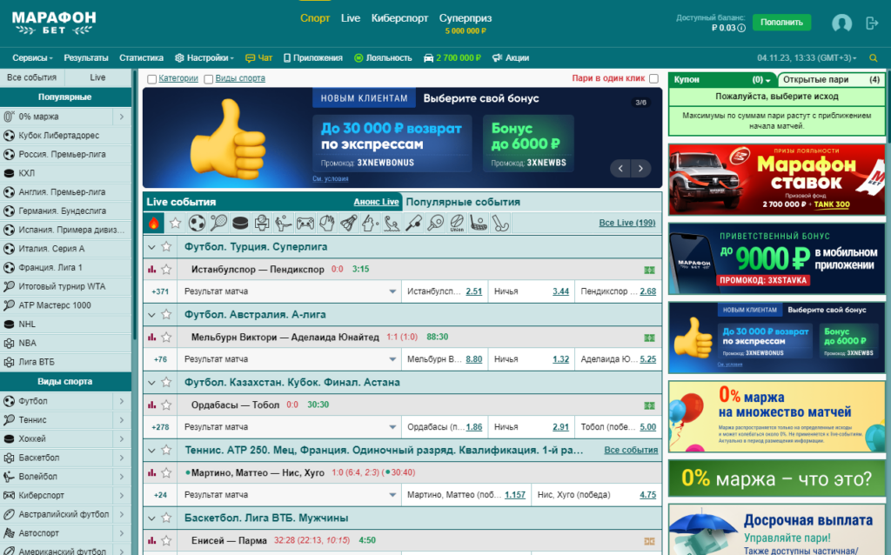Screen dimensions: 891x555
Task: Collapse the Футбол. Казахстан. Кубок section
Action: (x=151, y=383)
